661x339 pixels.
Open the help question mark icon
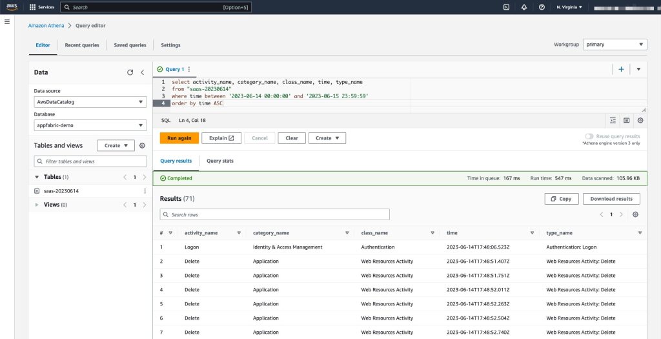pos(542,7)
